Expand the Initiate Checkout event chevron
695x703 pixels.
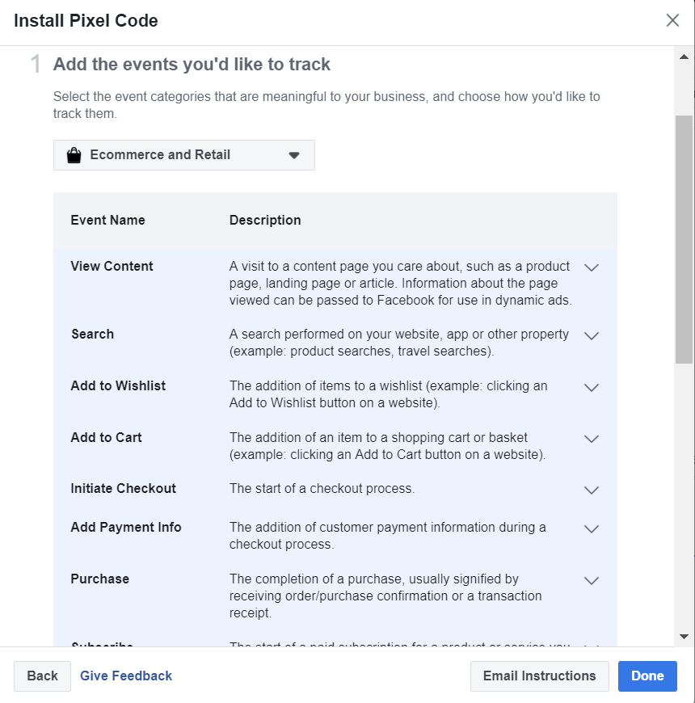[x=592, y=490]
